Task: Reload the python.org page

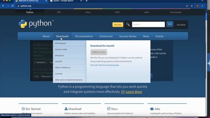Action: (x=12, y=6)
